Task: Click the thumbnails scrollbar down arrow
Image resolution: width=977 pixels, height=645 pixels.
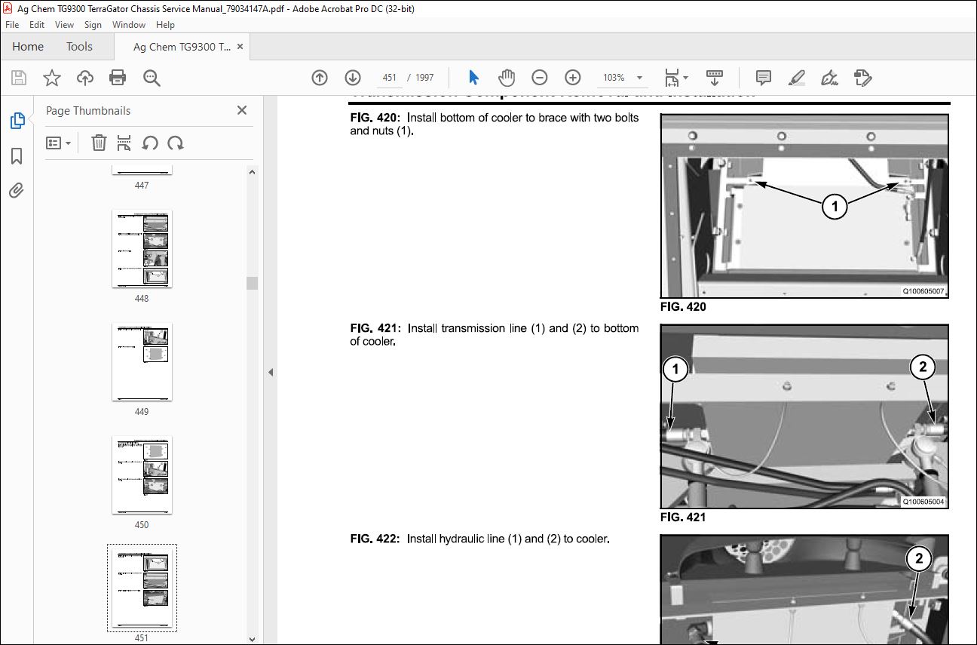Action: click(x=253, y=638)
